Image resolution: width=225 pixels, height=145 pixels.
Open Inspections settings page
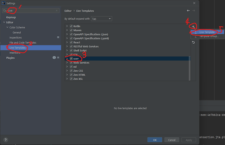pyautogui.click(x=16, y=38)
